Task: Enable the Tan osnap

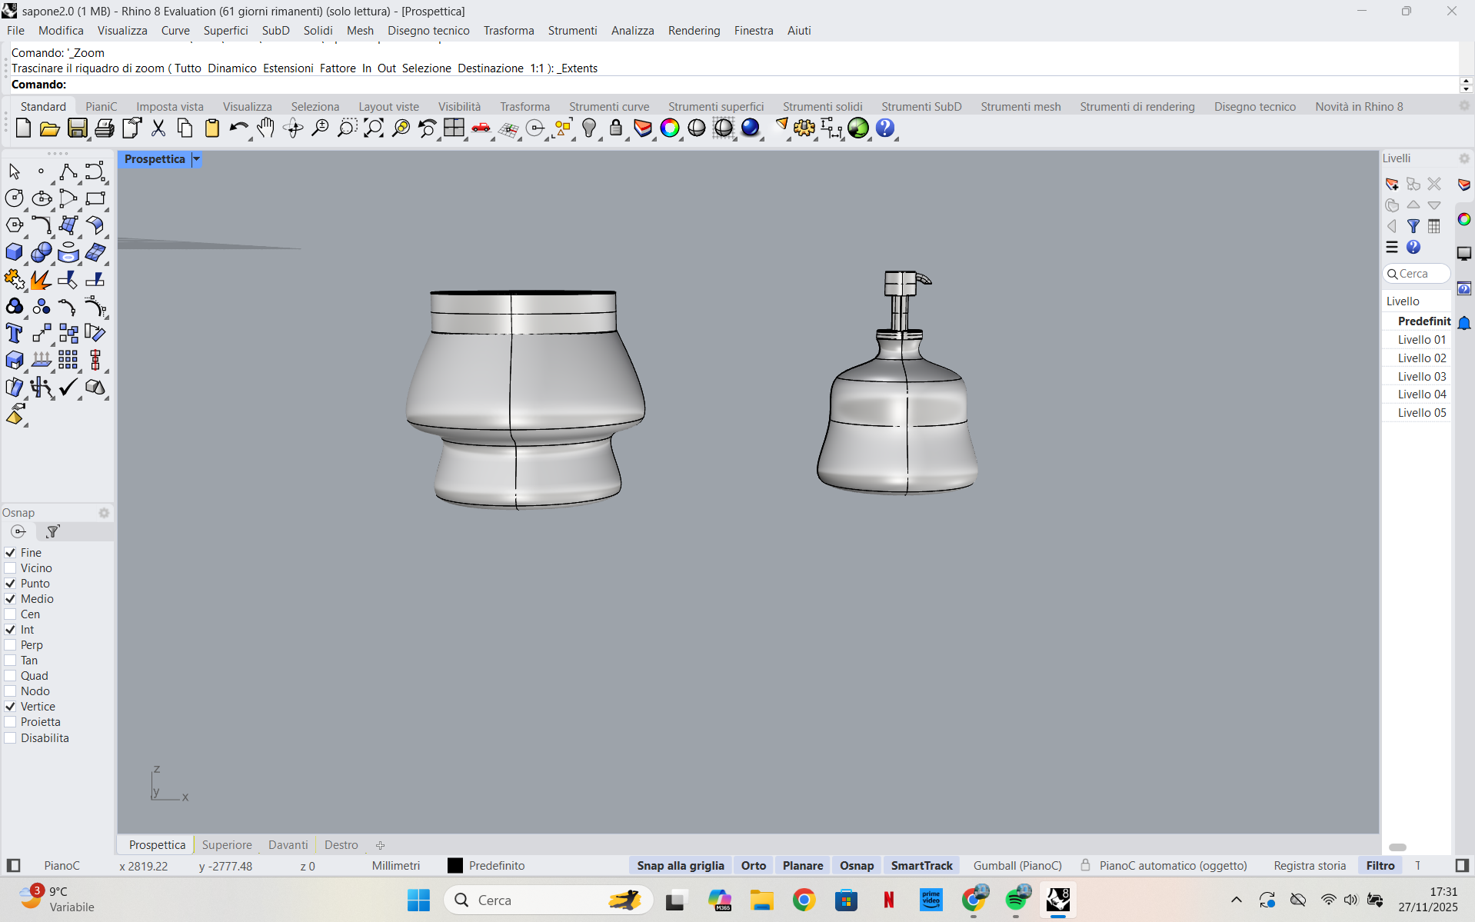Action: tap(10, 661)
